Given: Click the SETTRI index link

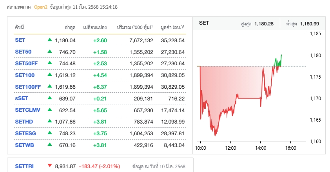Looking at the screenshot, I should coord(24,166).
